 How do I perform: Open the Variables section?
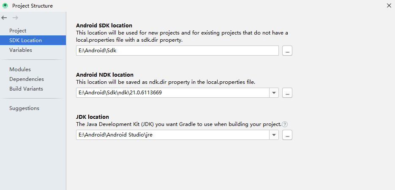pyautogui.click(x=21, y=50)
